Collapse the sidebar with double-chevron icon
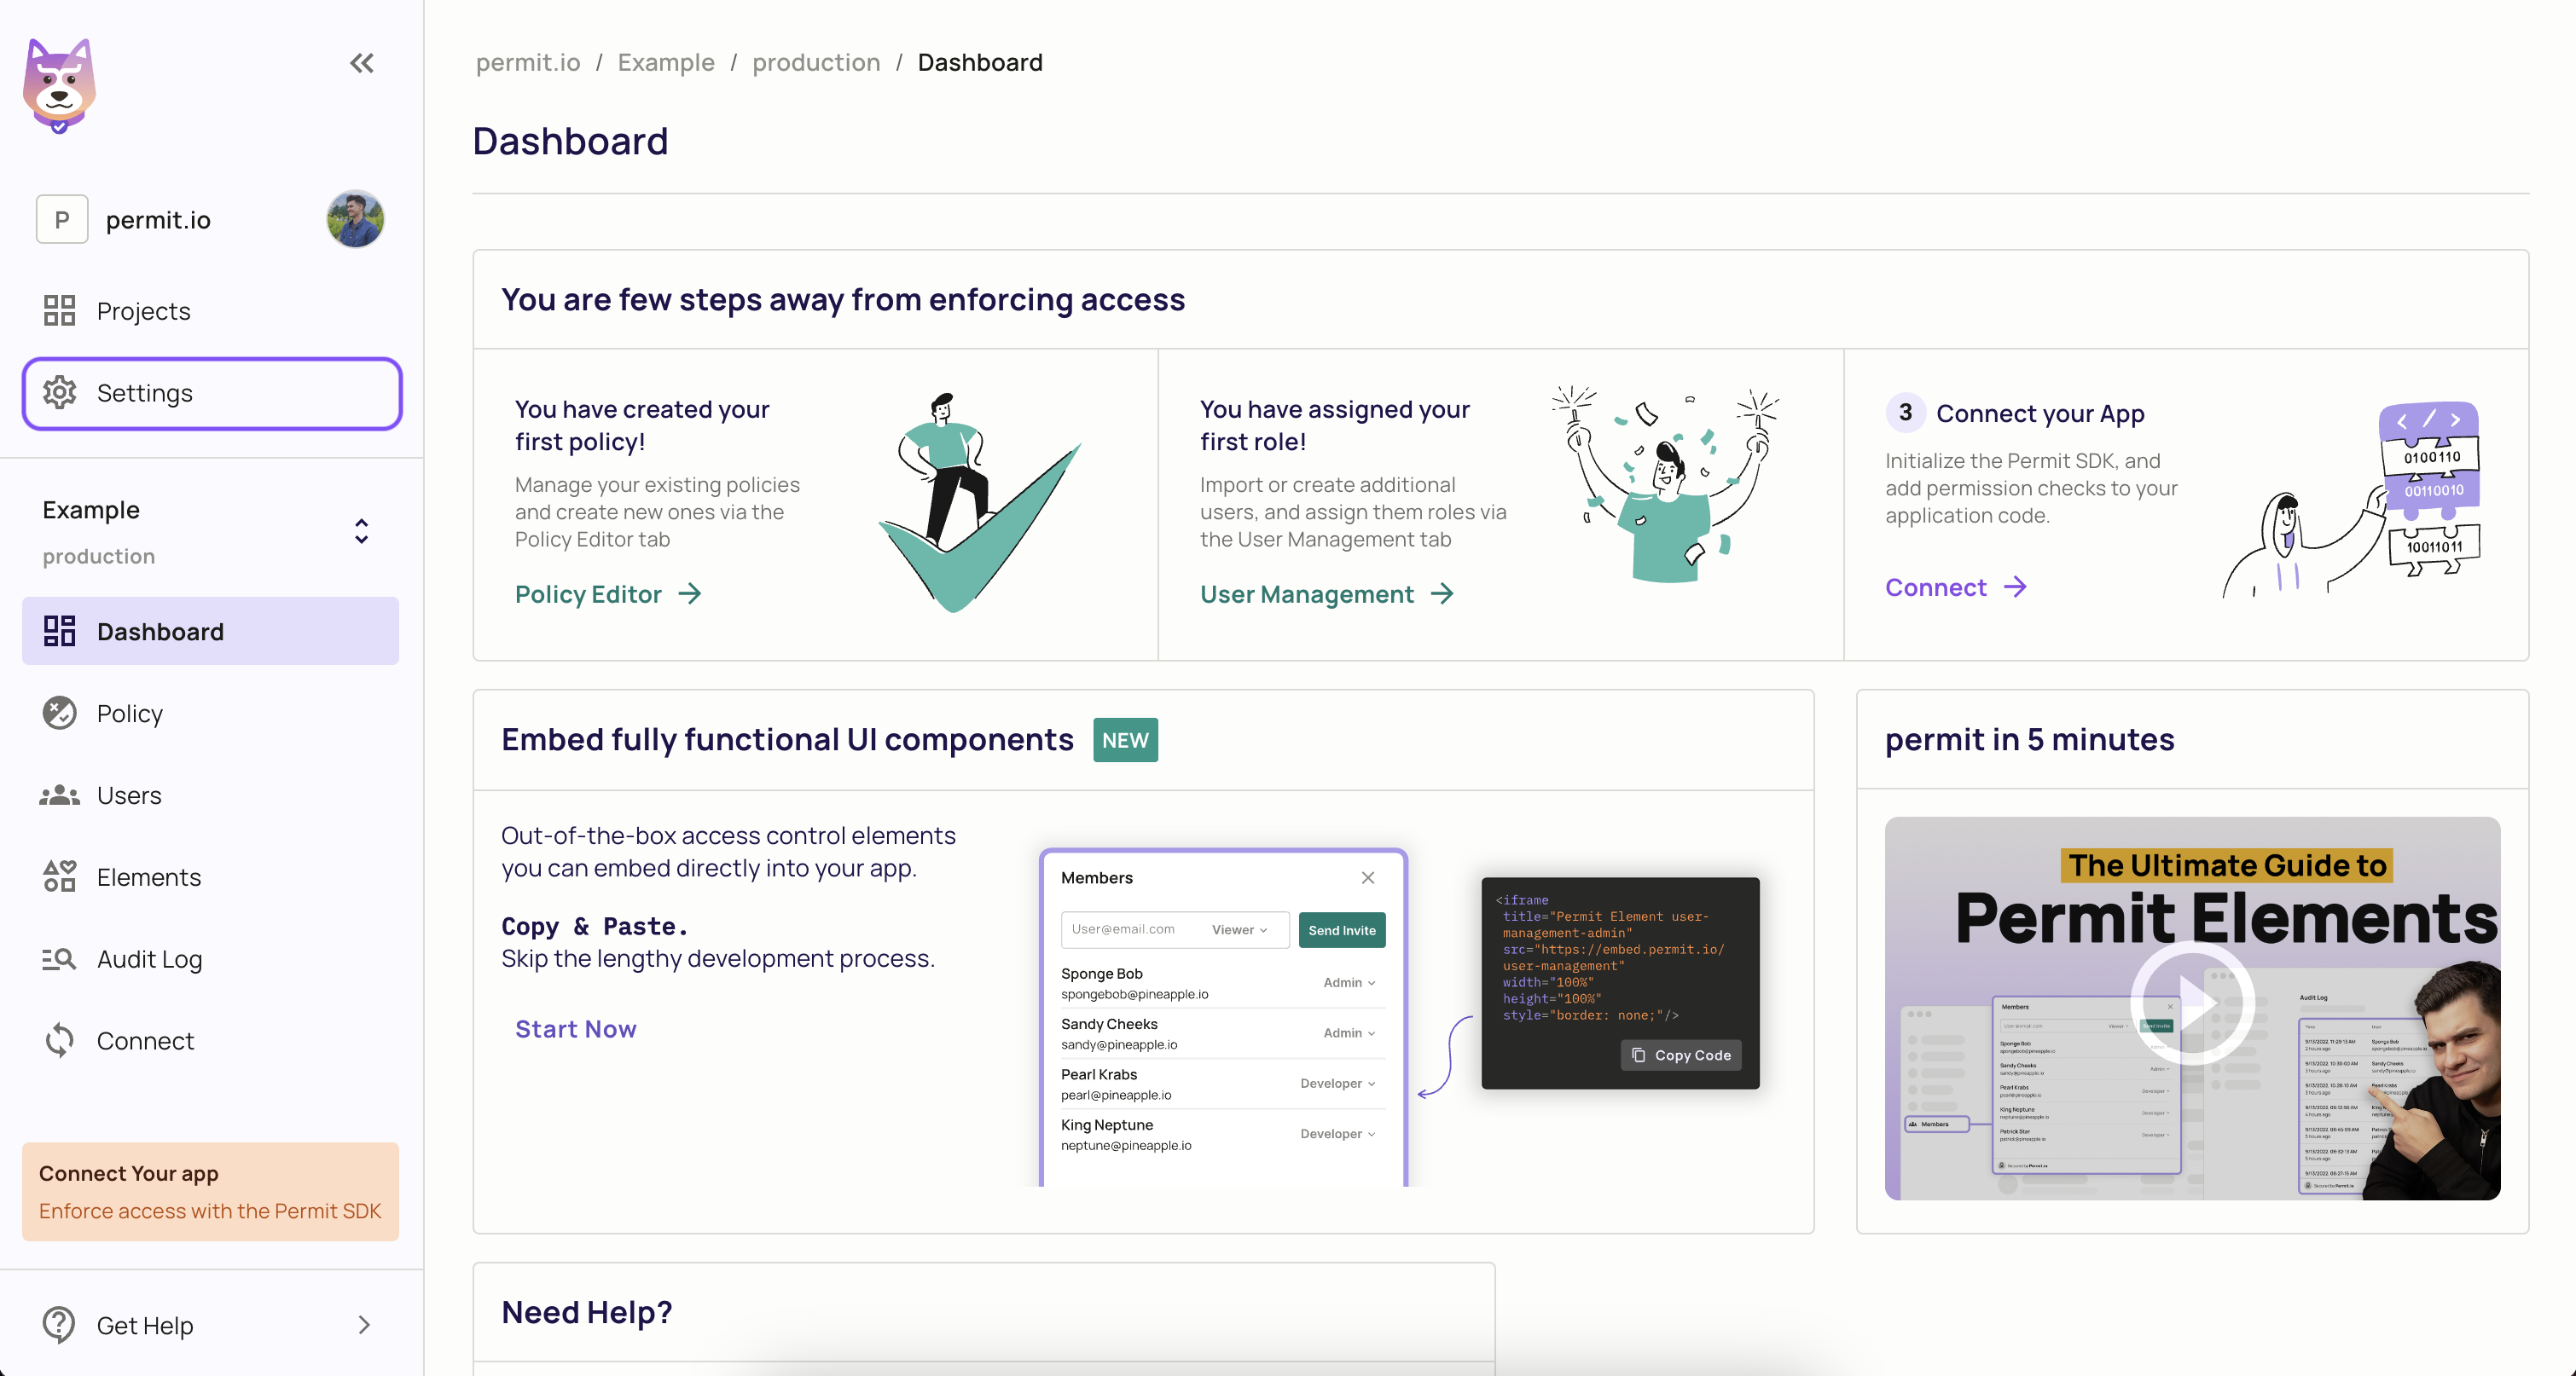Viewport: 2576px width, 1376px height. pos(361,63)
